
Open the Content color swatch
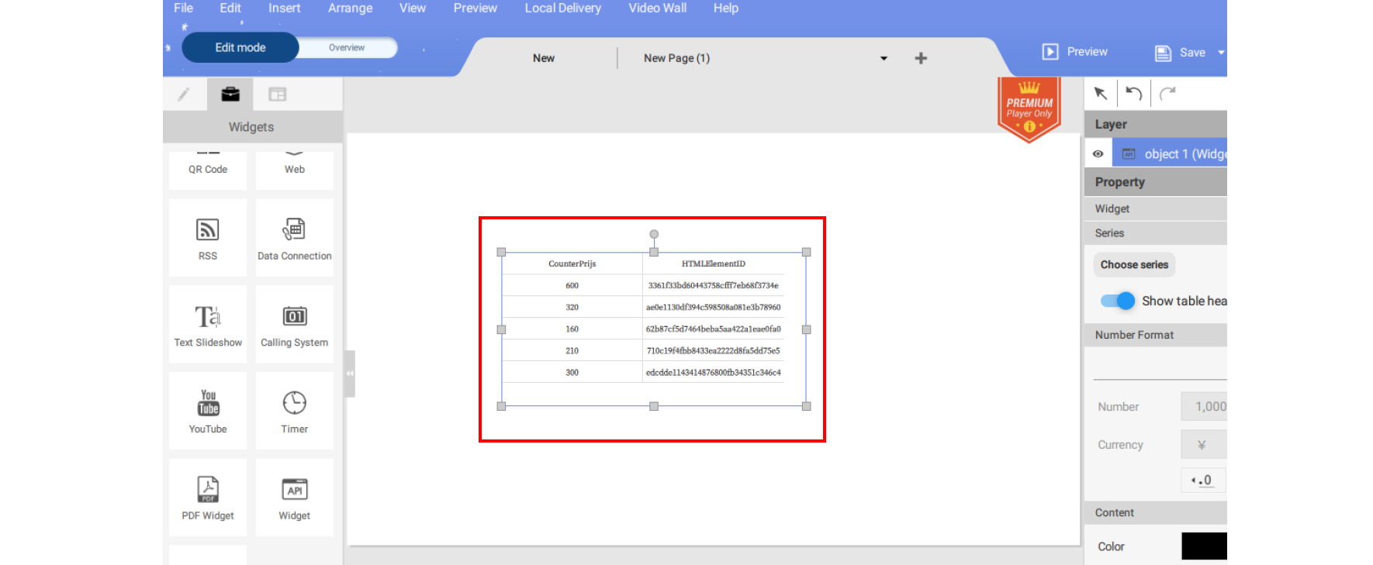click(1203, 546)
